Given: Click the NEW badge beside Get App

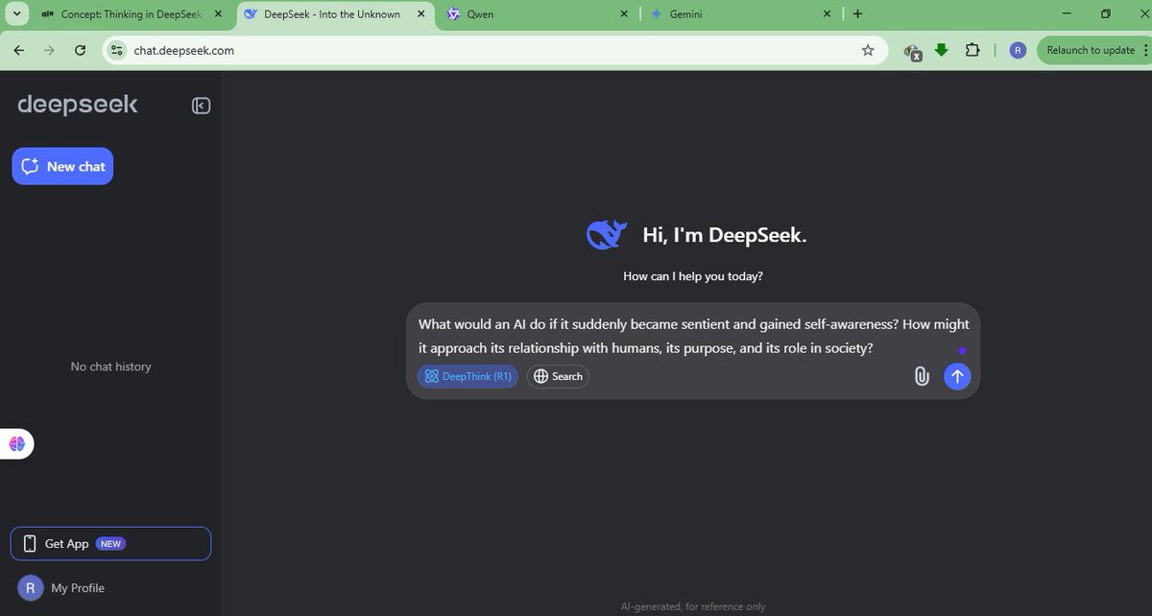Looking at the screenshot, I should click(x=110, y=544).
